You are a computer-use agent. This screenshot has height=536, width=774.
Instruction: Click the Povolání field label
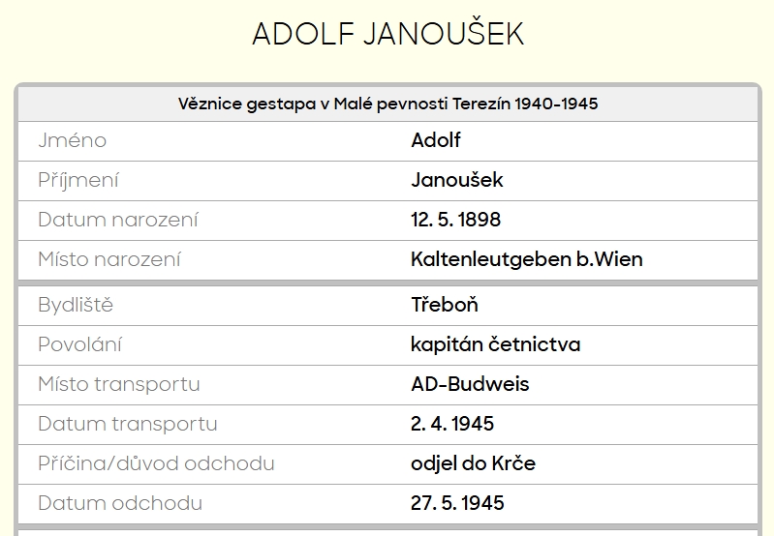pos(80,344)
